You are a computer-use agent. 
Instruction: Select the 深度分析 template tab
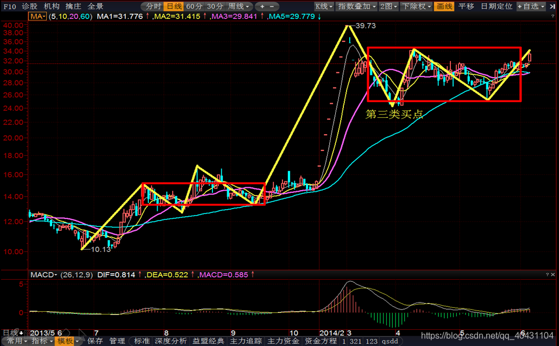point(171,341)
